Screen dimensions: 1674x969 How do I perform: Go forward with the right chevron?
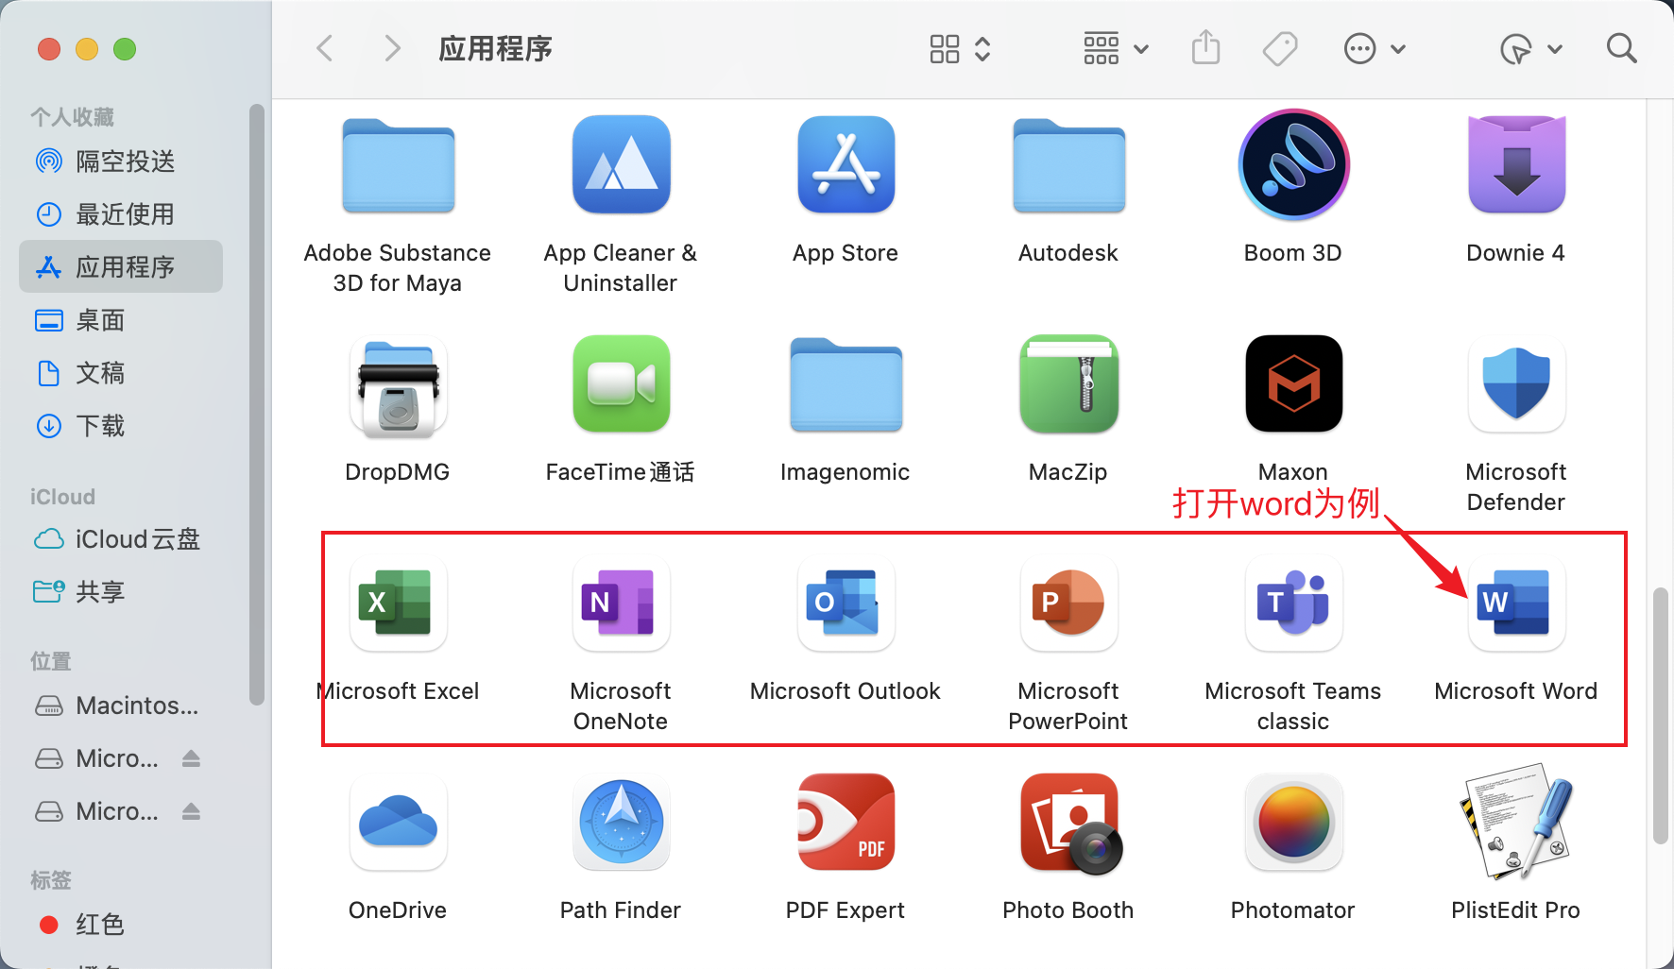(x=393, y=48)
